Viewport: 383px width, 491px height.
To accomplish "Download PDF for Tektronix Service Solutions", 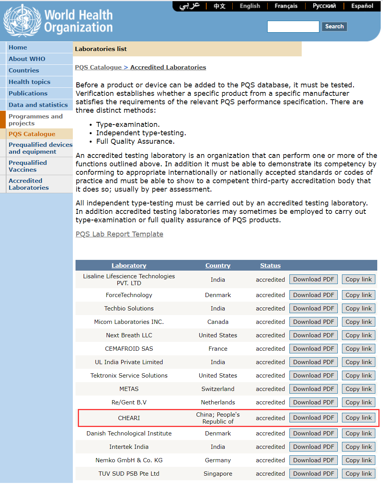I will (x=314, y=376).
